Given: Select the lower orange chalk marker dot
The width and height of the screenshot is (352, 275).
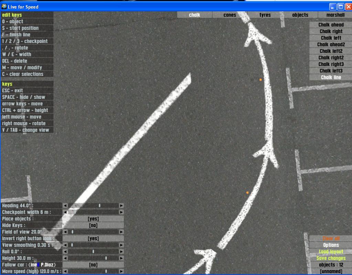Looking at the screenshot, I should (x=247, y=193).
